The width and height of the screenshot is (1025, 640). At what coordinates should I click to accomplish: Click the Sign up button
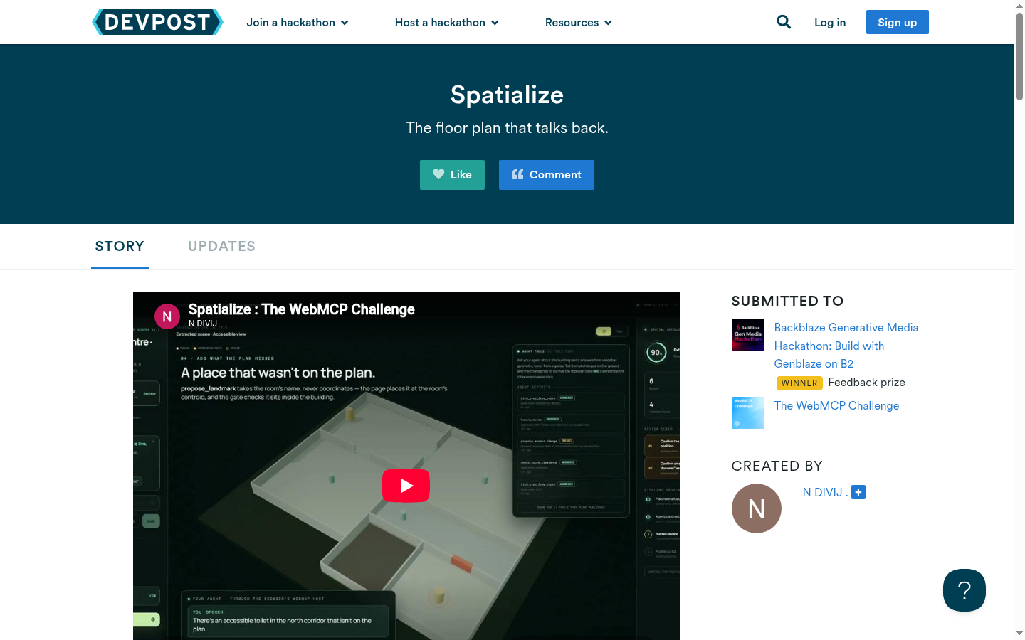pos(898,22)
